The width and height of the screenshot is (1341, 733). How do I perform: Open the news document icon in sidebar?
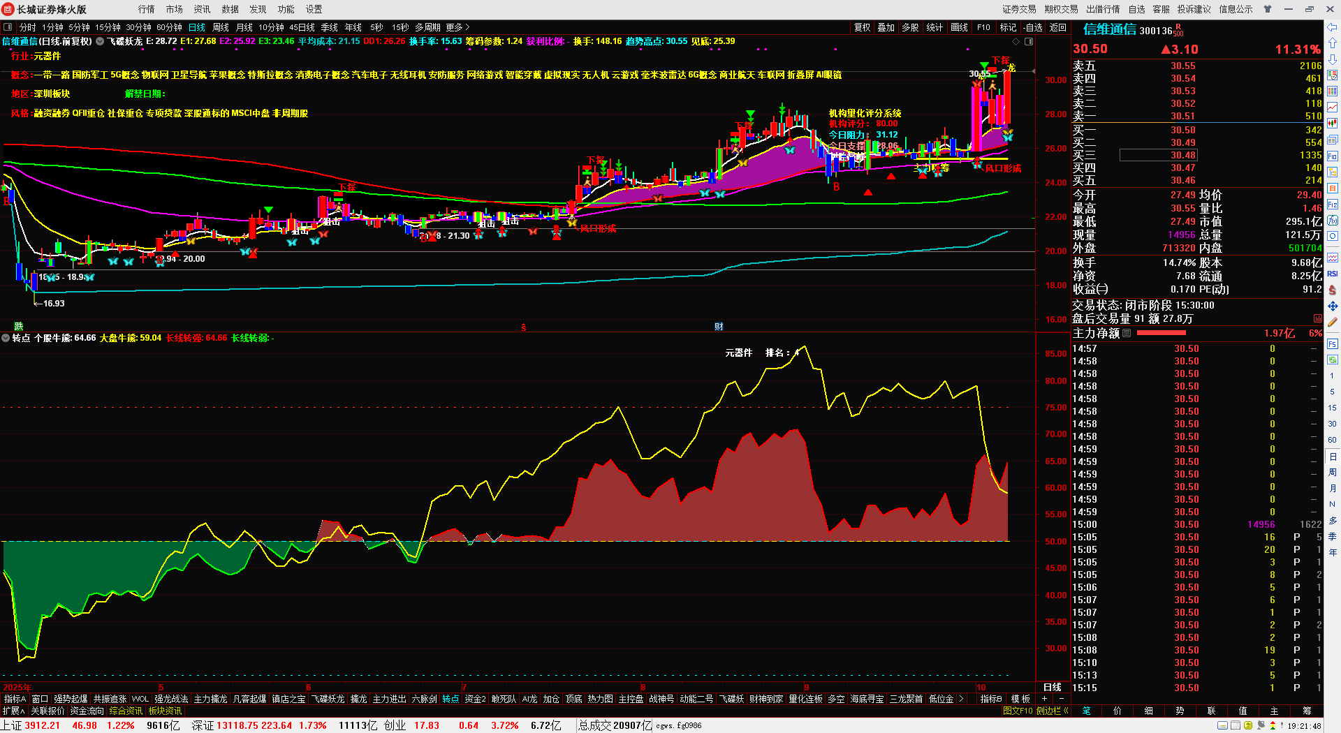1333,140
